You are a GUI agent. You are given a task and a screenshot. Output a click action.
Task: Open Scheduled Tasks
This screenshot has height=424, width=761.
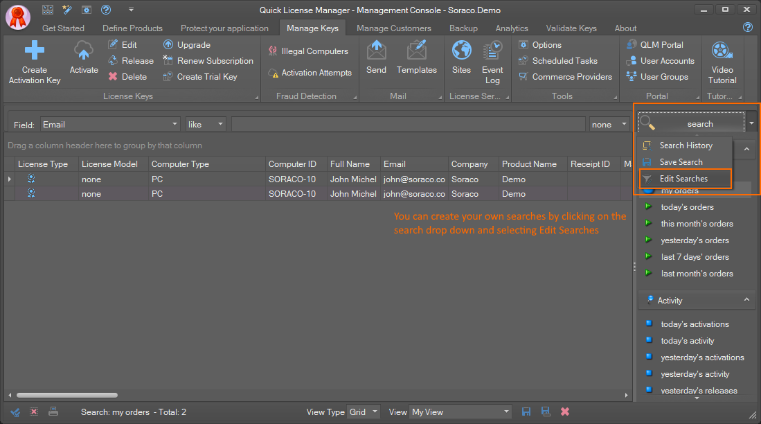pyautogui.click(x=558, y=61)
